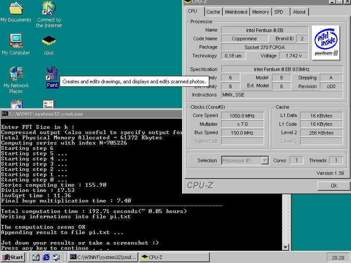
Task: Click the Level 2 value 256 KBytes
Action: tap(321, 133)
